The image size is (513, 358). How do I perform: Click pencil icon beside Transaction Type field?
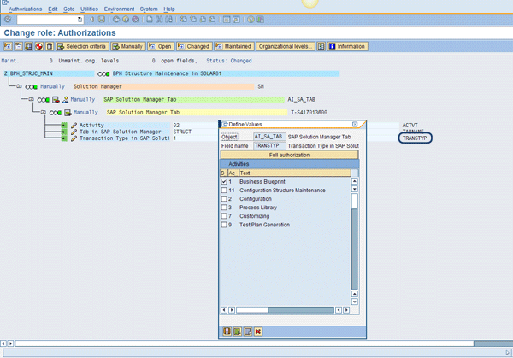(x=74, y=138)
